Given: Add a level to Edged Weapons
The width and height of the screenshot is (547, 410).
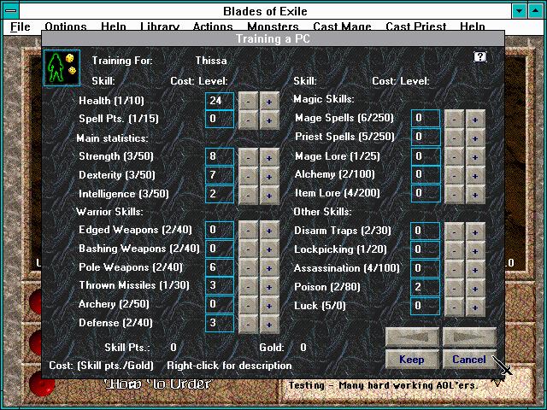Looking at the screenshot, I should coord(269,231).
